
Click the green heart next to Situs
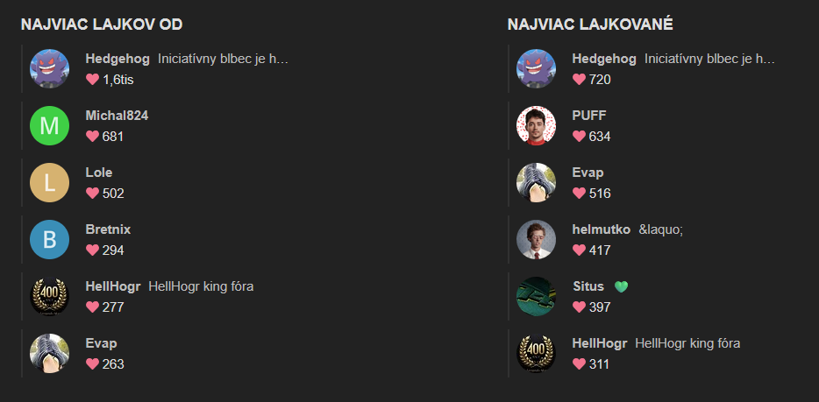coord(621,286)
